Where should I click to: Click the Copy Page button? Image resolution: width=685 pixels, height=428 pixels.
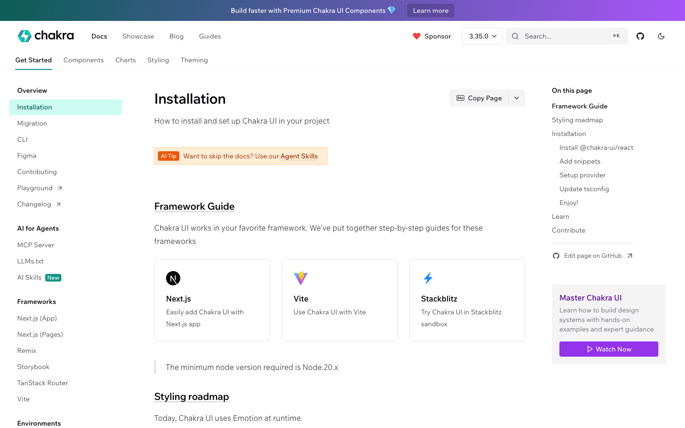pyautogui.click(x=479, y=98)
